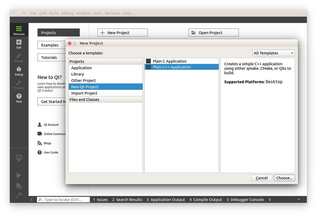318x215 pixels.
Task: Open the Analyze menu
Action: pyautogui.click(x=83, y=13)
